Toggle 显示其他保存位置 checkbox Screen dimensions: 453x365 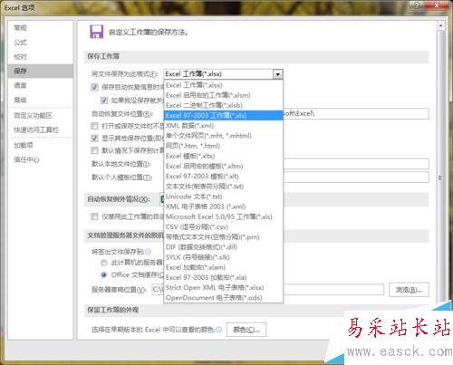click(x=94, y=139)
